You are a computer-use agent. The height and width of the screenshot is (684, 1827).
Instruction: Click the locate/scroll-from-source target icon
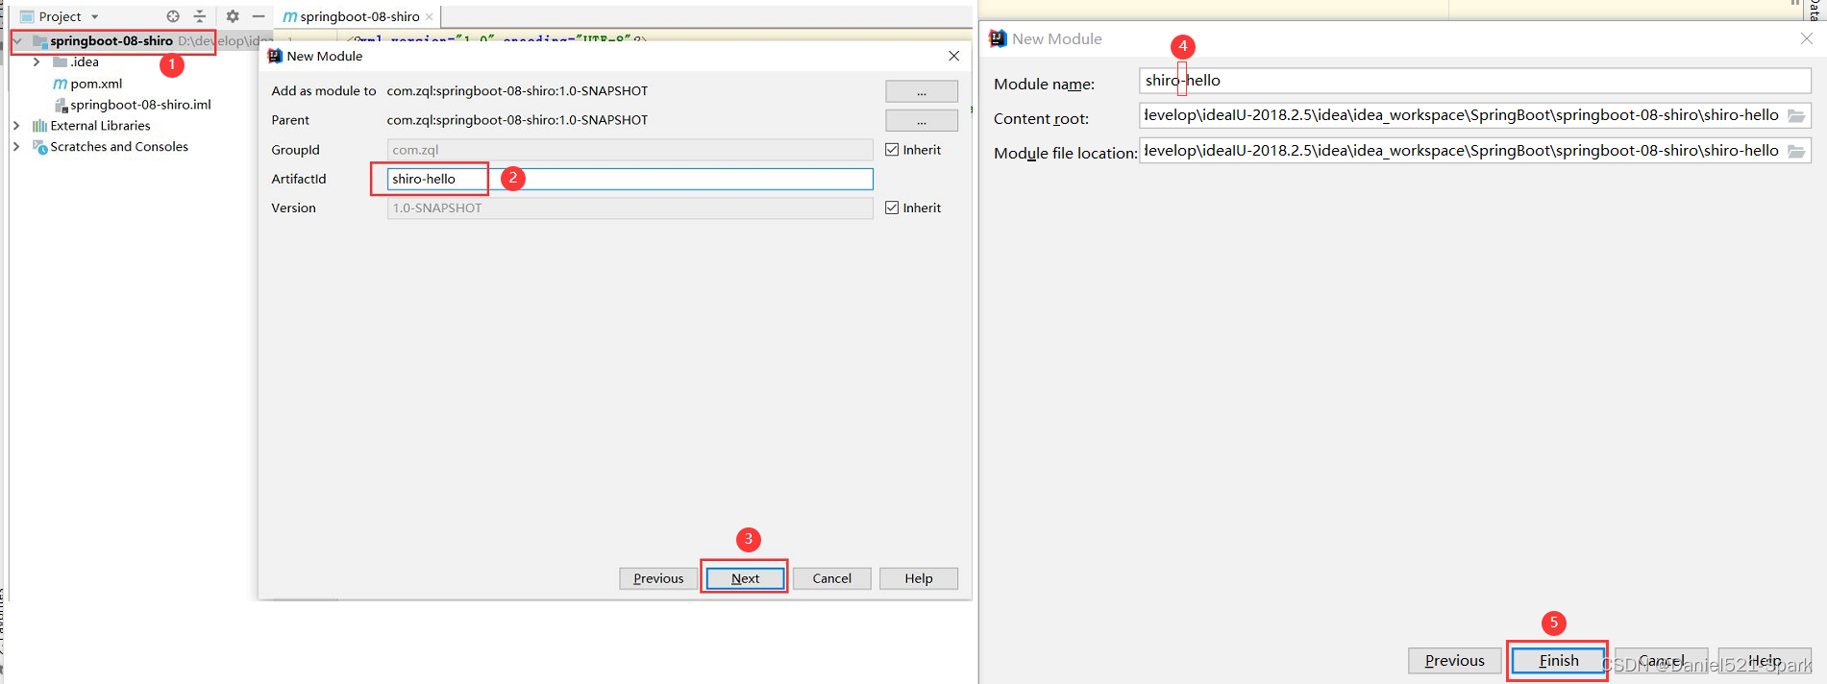(x=173, y=16)
